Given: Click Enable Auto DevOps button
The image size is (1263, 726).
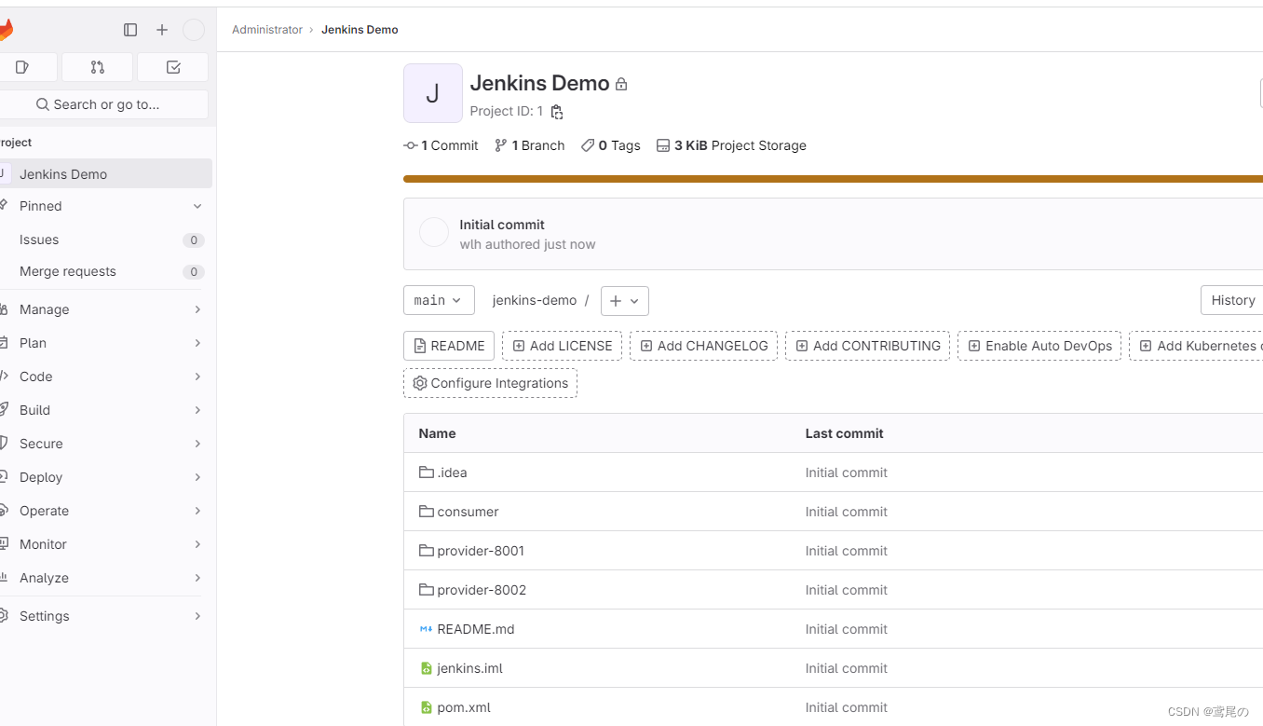Looking at the screenshot, I should pos(1039,346).
